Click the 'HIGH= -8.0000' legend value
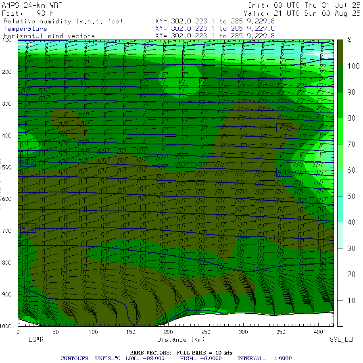Image resolution: width=363 pixels, height=363 pixels. click(x=201, y=359)
